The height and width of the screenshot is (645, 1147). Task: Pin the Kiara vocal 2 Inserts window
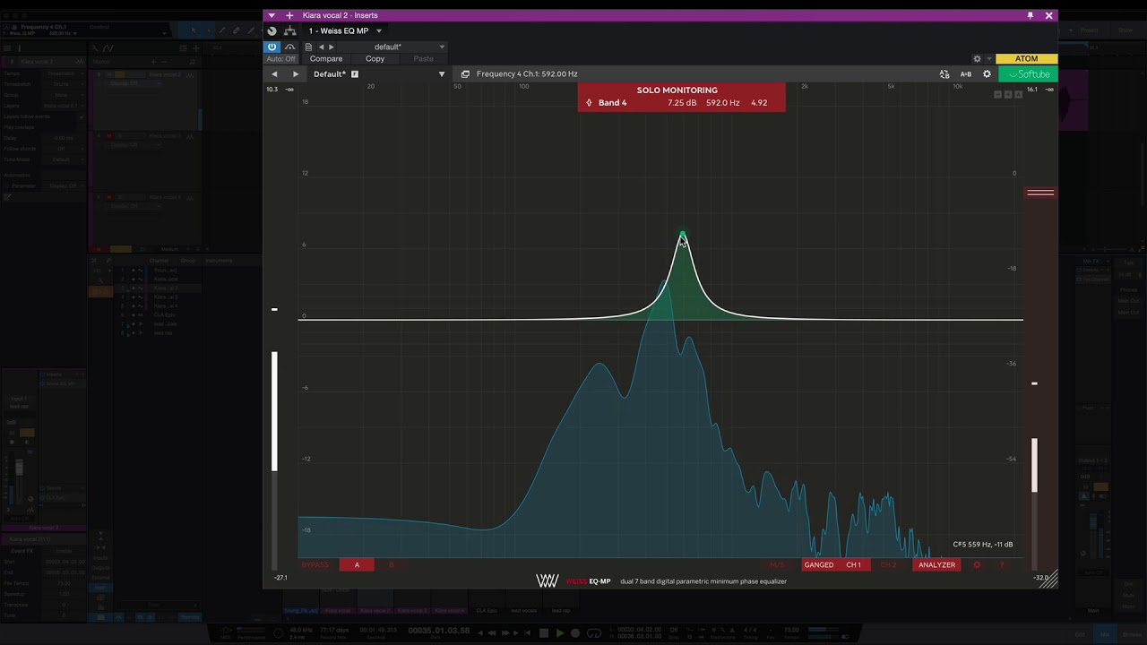pyautogui.click(x=1031, y=15)
